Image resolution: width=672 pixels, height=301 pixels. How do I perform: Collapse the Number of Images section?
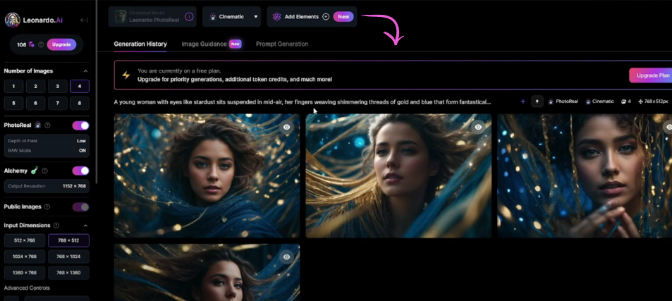(85, 71)
